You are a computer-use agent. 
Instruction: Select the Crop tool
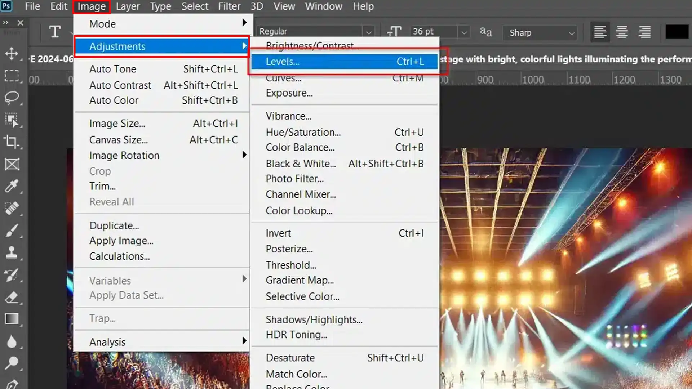[12, 142]
